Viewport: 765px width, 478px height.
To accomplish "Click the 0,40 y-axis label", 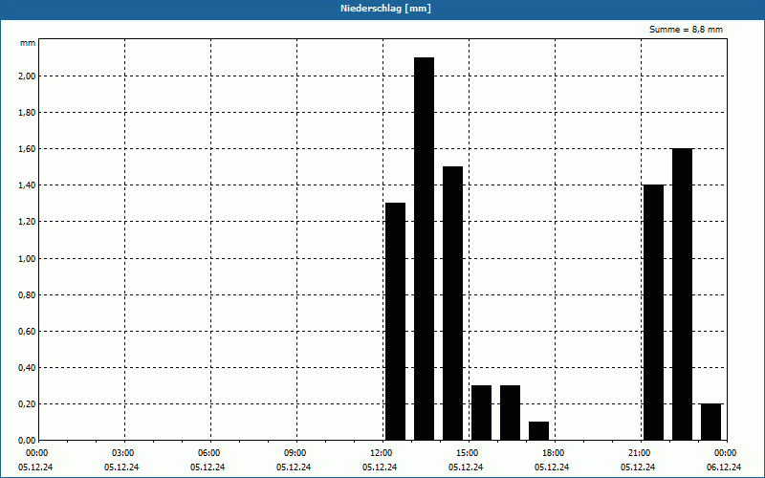I will pos(27,368).
